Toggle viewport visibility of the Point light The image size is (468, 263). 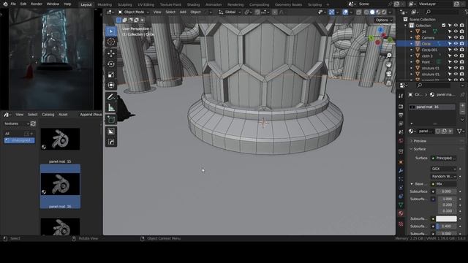pyautogui.click(x=456, y=62)
